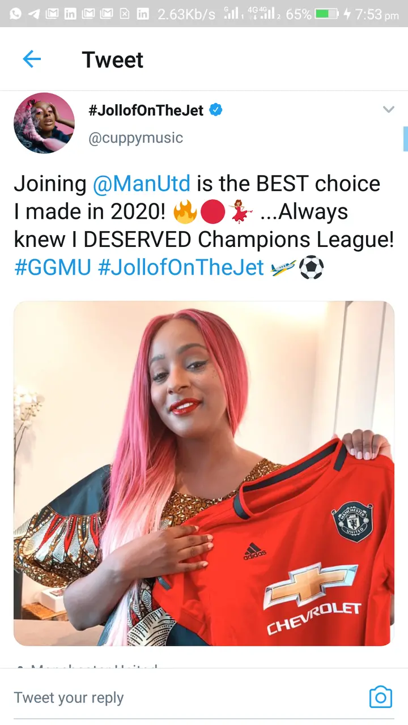
Task: Tap the WhatsApp notification icon
Action: click(x=16, y=14)
